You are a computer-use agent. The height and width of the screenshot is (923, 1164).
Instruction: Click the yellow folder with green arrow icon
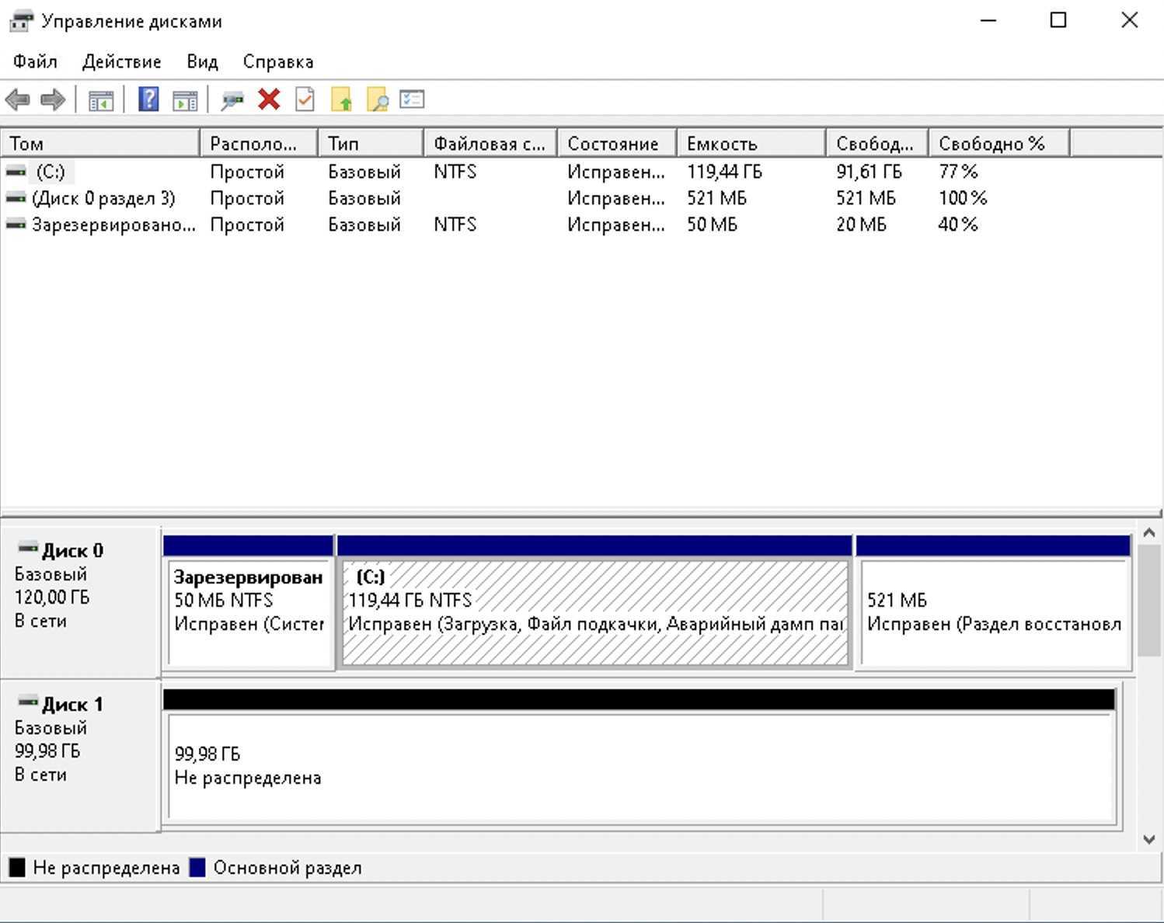[x=341, y=99]
